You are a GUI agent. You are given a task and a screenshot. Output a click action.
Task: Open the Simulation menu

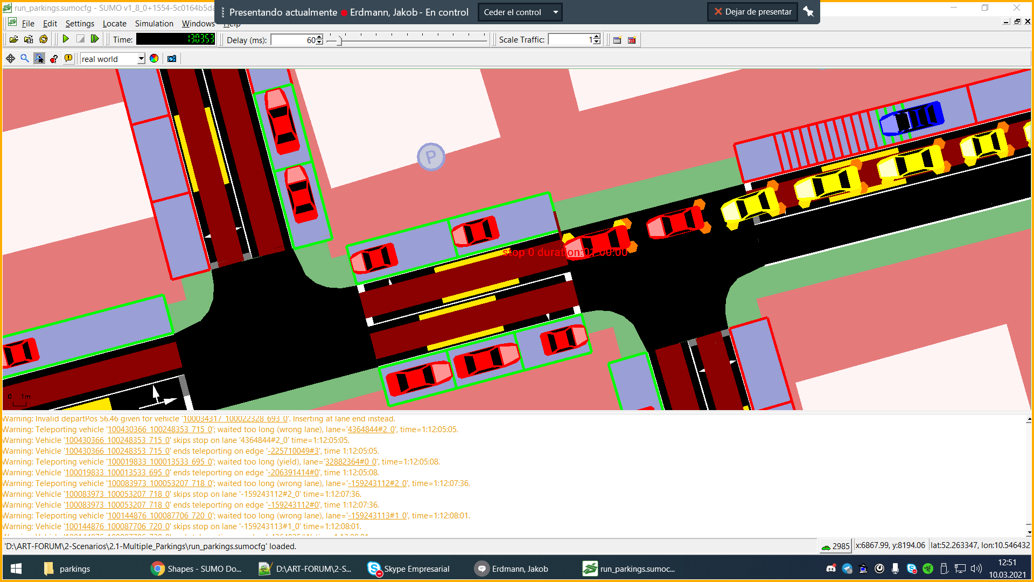[154, 23]
